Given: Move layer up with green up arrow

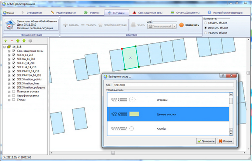Looking at the screenshot, I should coord(18,41).
